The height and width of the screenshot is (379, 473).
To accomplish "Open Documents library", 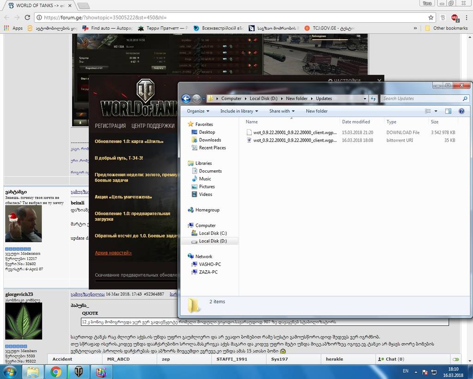I will click(210, 171).
